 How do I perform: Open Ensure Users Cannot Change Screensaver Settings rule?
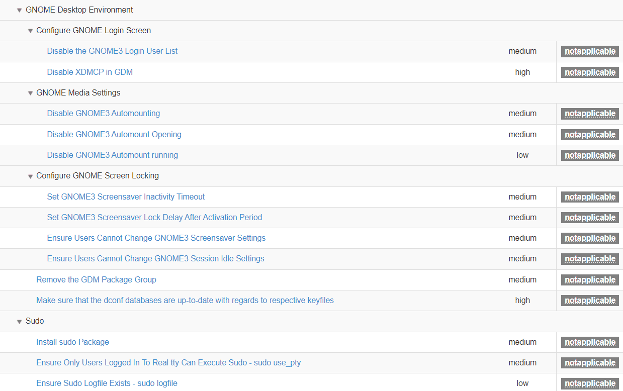click(156, 238)
